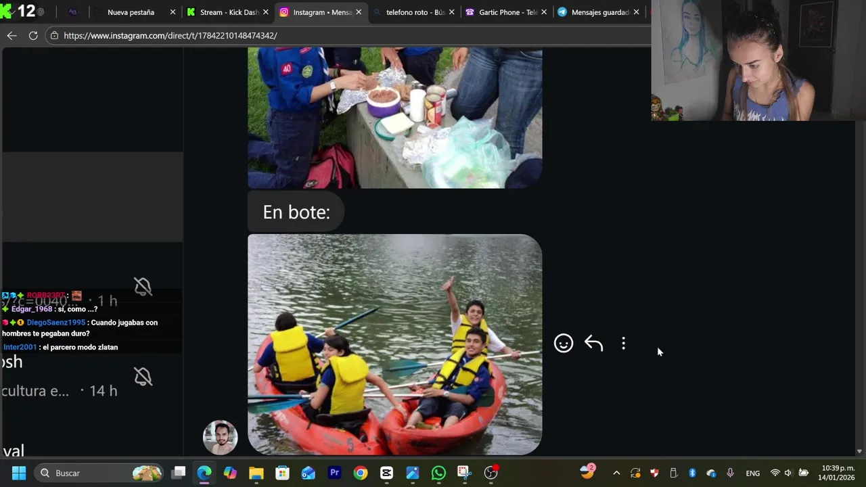Click the scrollbar down arrow in chat
The width and height of the screenshot is (866, 487).
click(x=860, y=451)
